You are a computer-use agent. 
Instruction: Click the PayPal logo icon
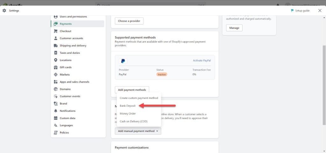point(123,61)
